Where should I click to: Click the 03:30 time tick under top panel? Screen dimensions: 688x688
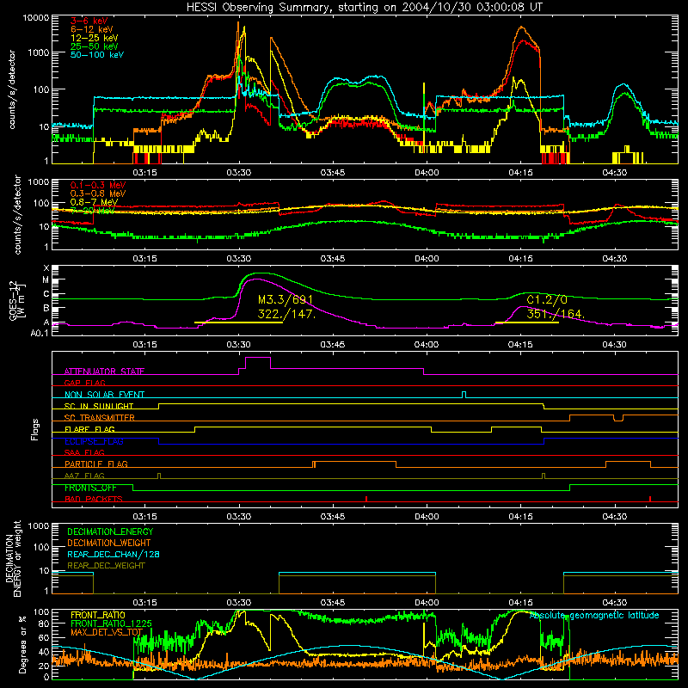[x=239, y=173]
